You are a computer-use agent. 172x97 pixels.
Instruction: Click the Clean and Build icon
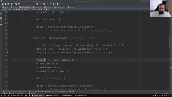pos(44,4)
